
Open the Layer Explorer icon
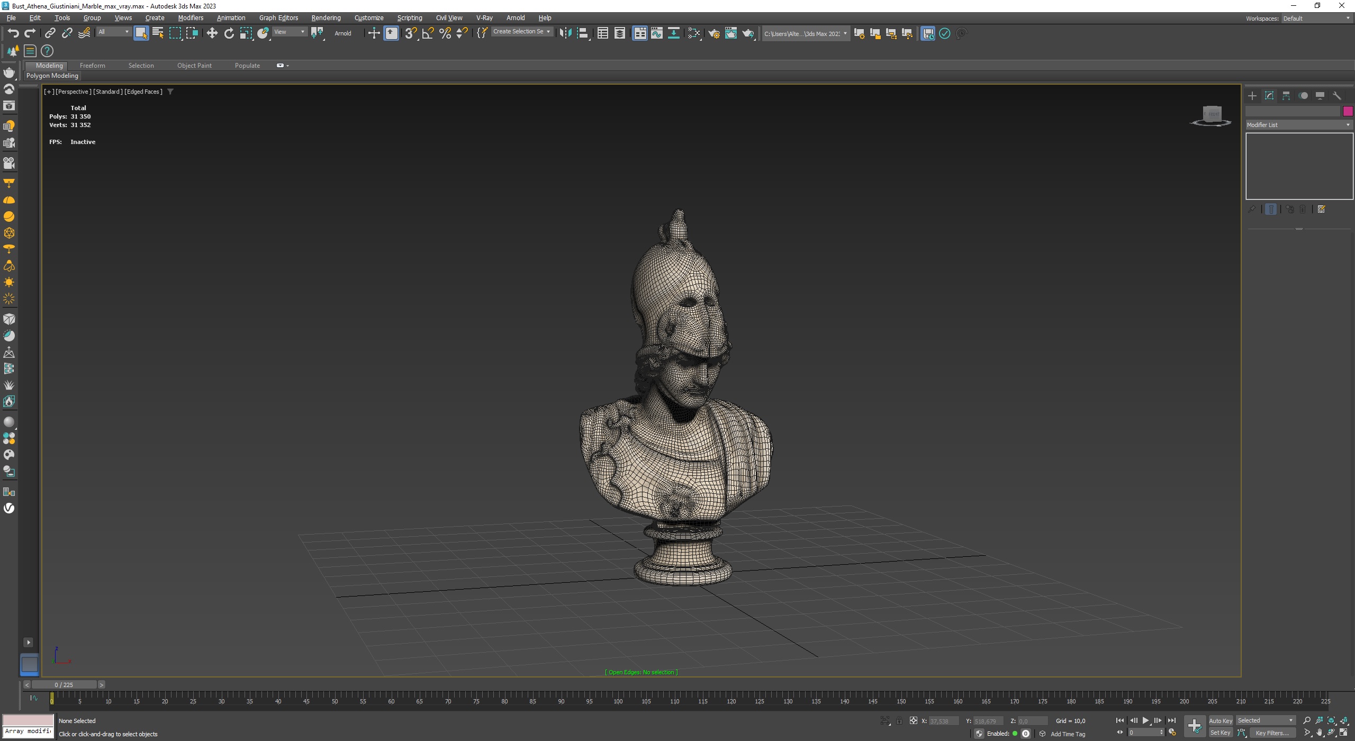[620, 33]
